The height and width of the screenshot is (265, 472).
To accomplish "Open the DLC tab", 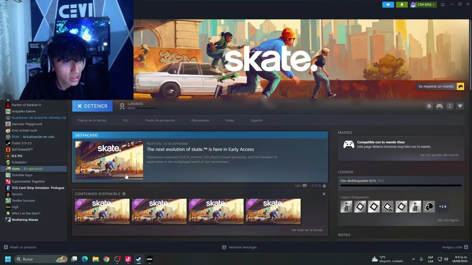I will pyautogui.click(x=126, y=120).
